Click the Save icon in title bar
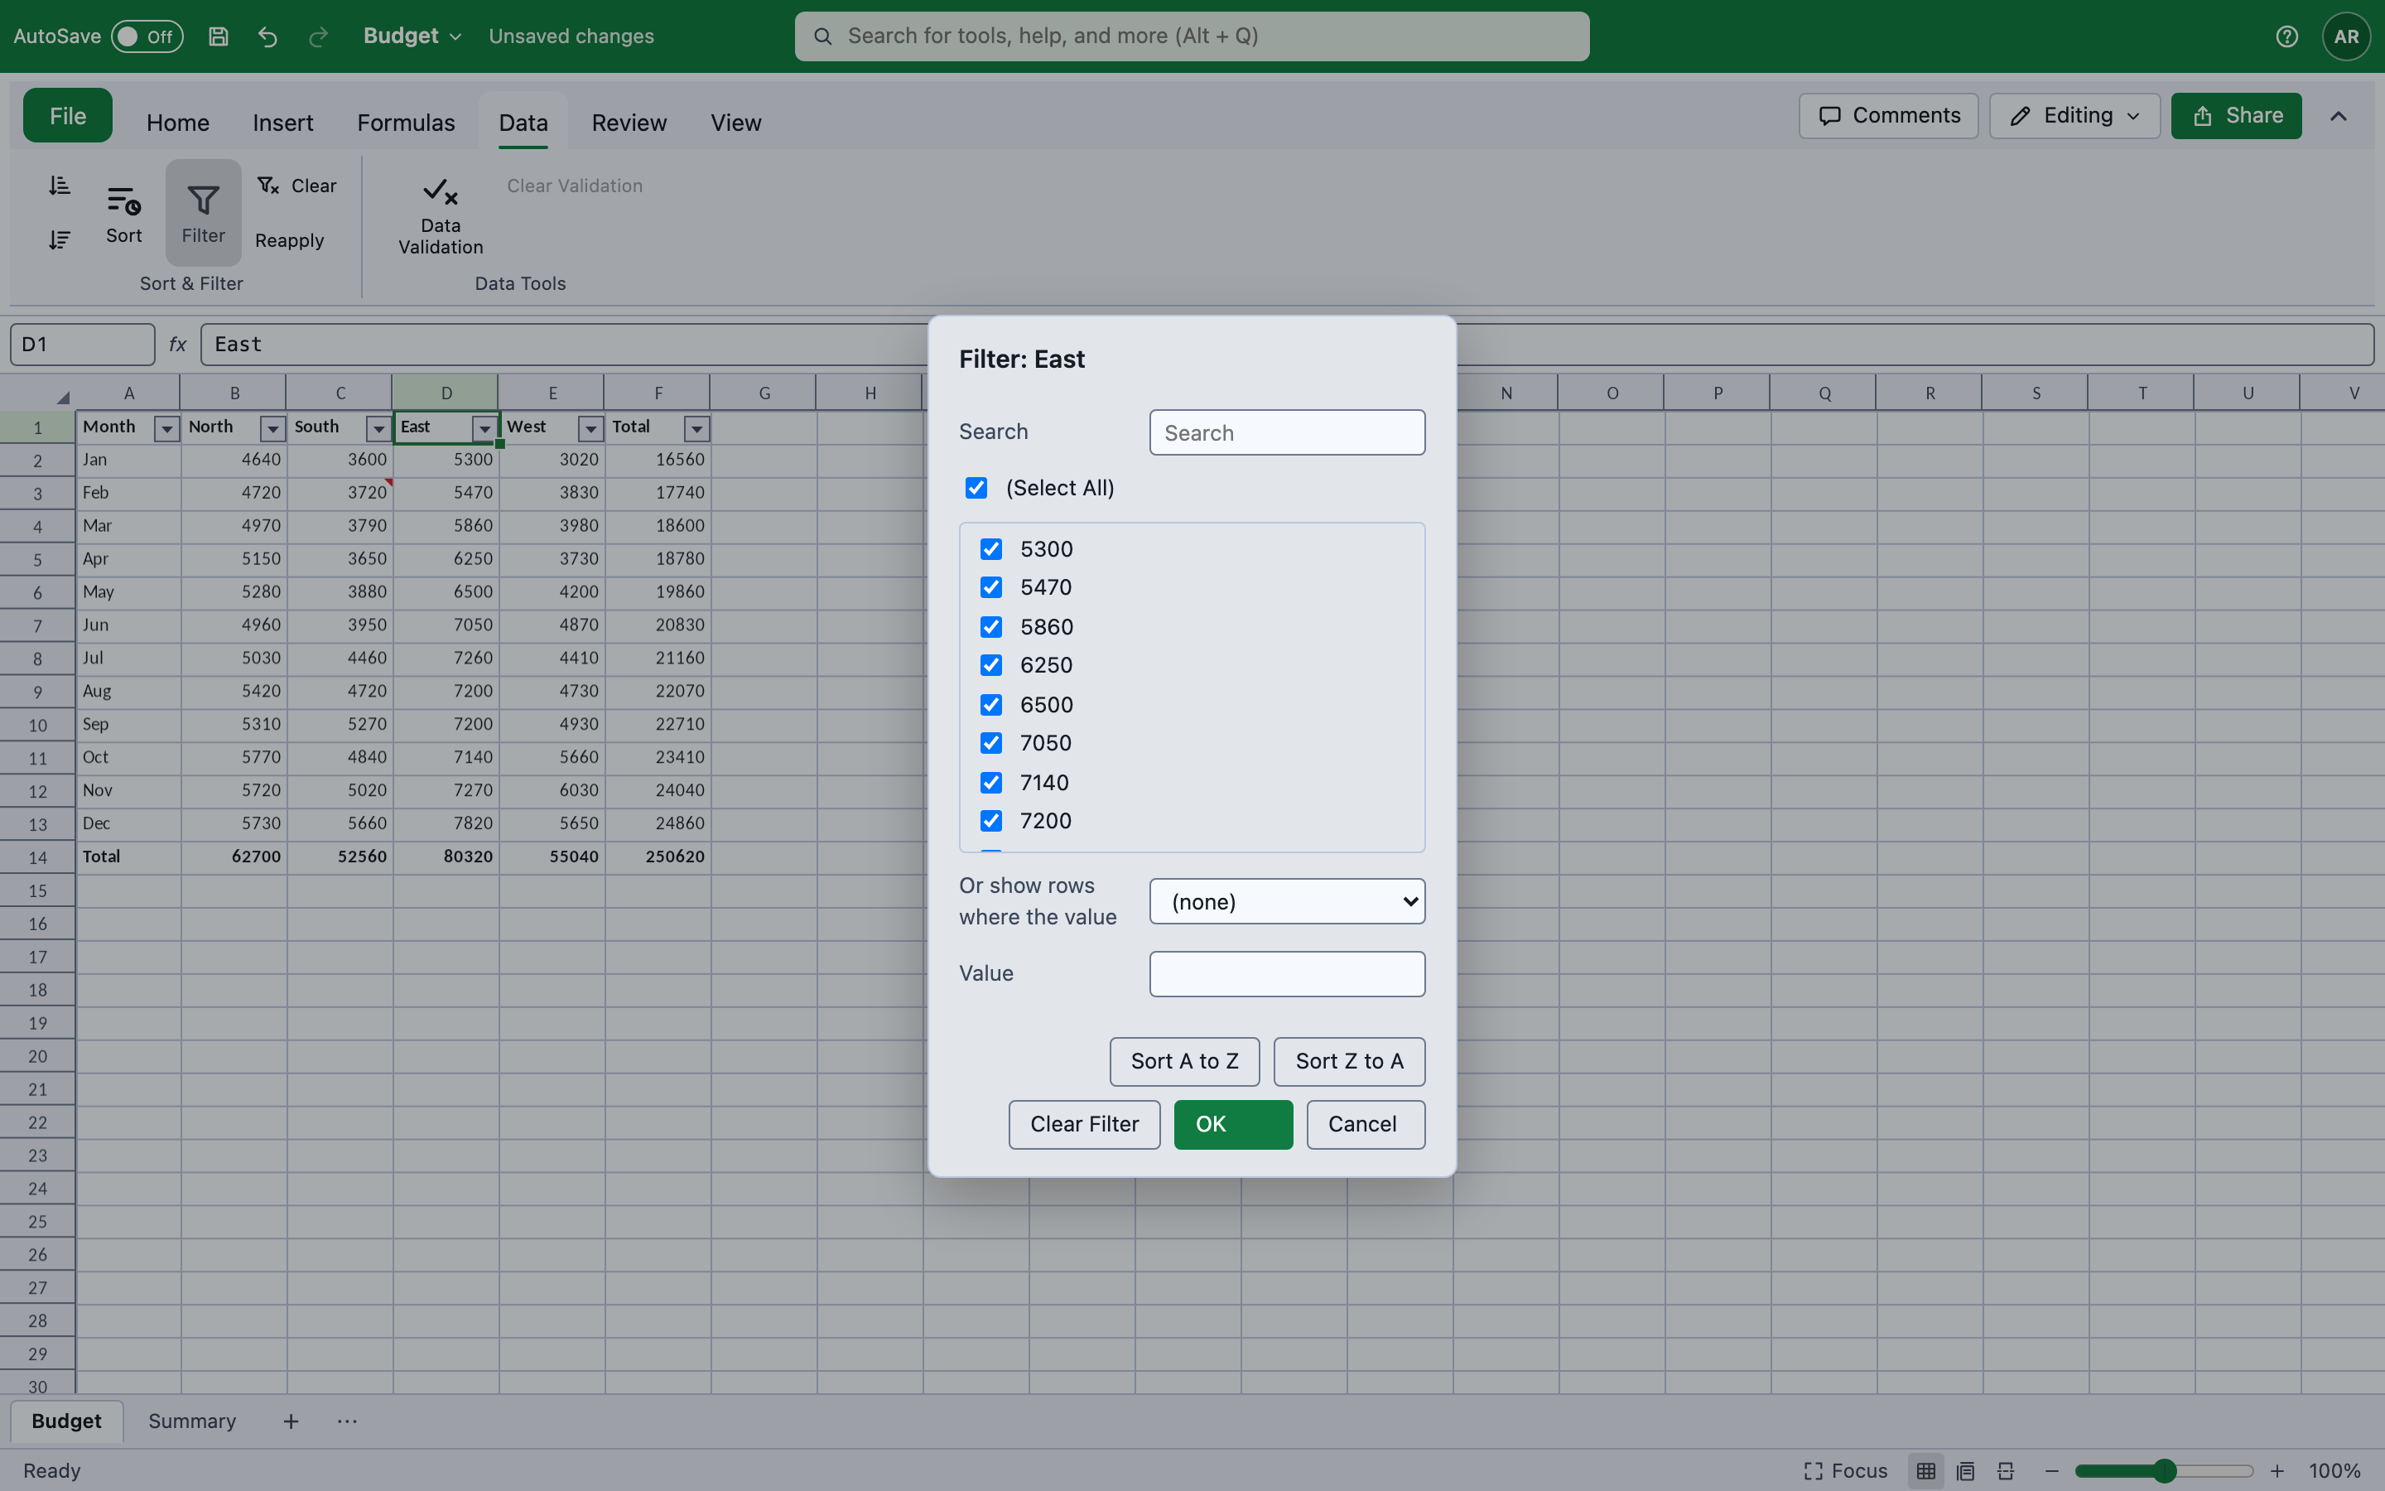This screenshot has width=2385, height=1491. [x=219, y=36]
